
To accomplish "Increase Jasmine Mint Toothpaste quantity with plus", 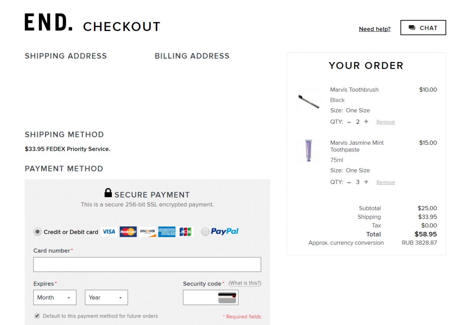I will (x=366, y=182).
